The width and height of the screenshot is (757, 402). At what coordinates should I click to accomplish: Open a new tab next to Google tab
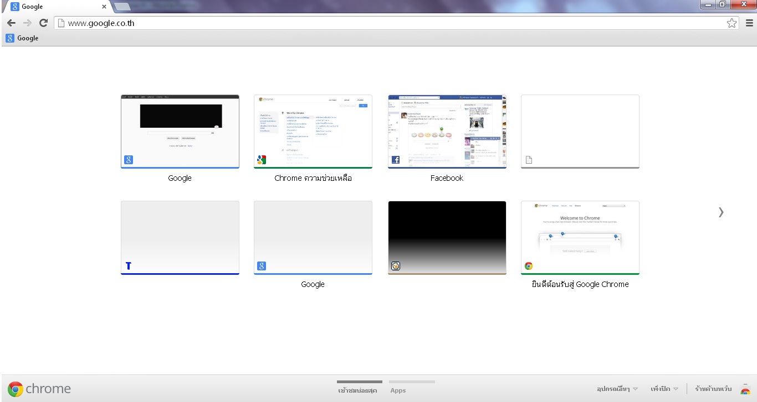click(122, 7)
